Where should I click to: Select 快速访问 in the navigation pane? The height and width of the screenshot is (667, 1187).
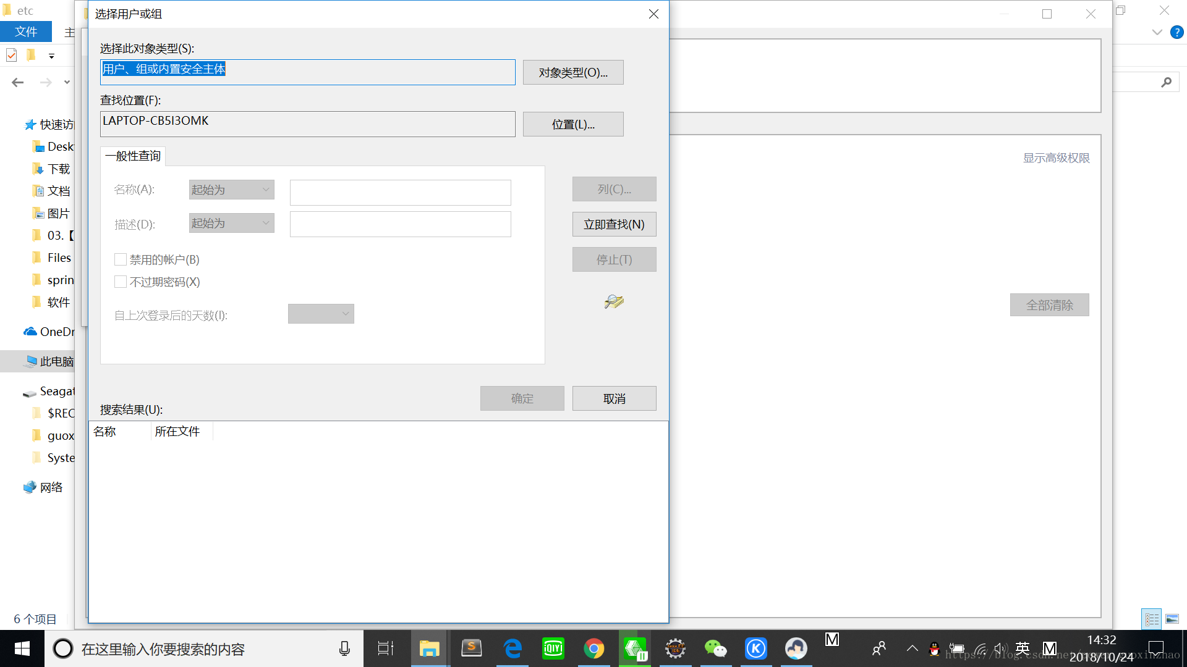(48, 125)
